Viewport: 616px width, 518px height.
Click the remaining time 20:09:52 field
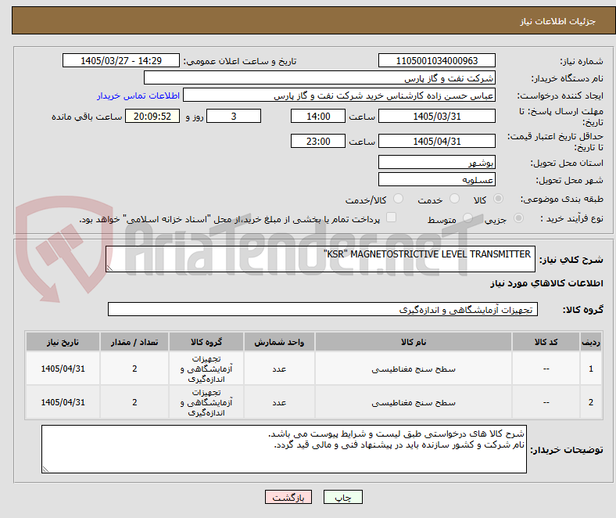point(152,116)
